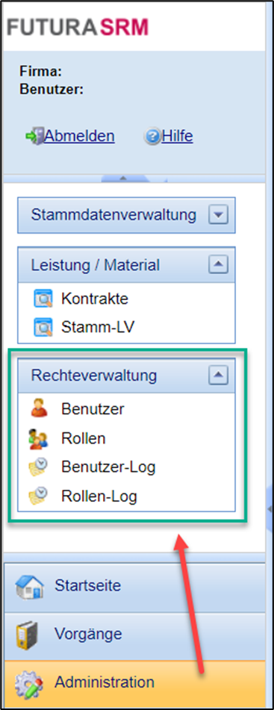Click the Administration gear icon
Image resolution: width=274 pixels, height=710 pixels.
coord(29,682)
